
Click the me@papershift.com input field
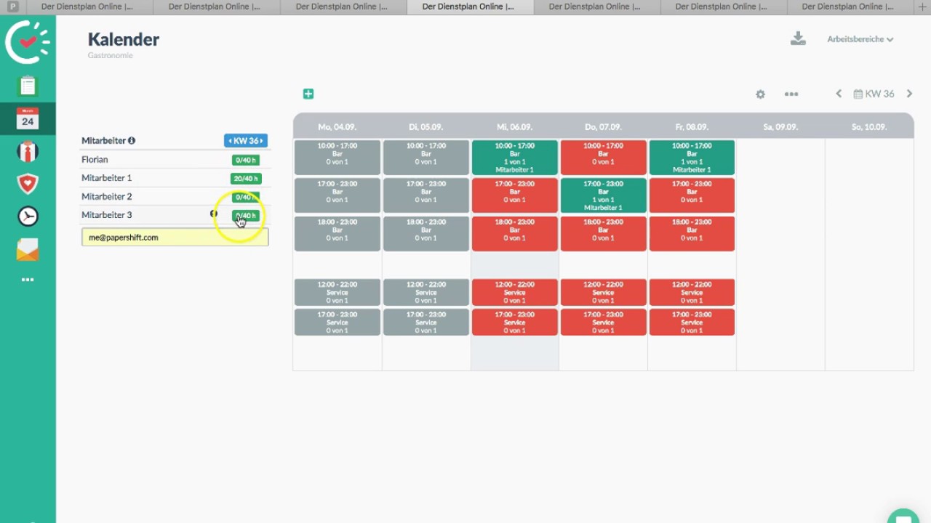click(x=175, y=237)
